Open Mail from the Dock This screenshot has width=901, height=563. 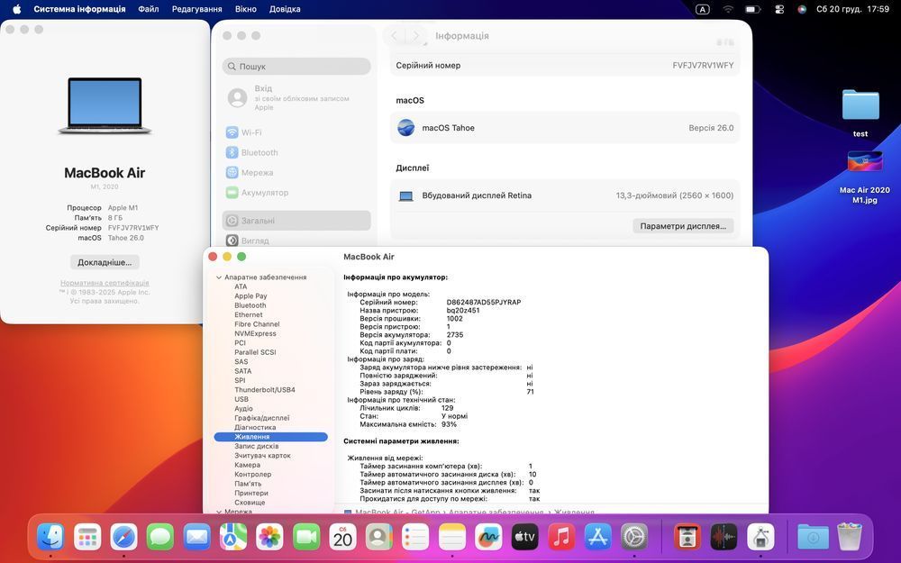(196, 538)
